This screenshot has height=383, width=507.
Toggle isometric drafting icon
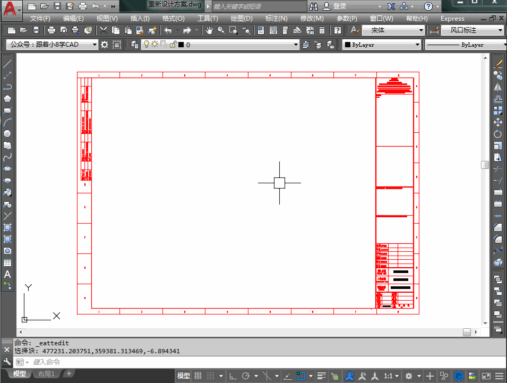267,376
